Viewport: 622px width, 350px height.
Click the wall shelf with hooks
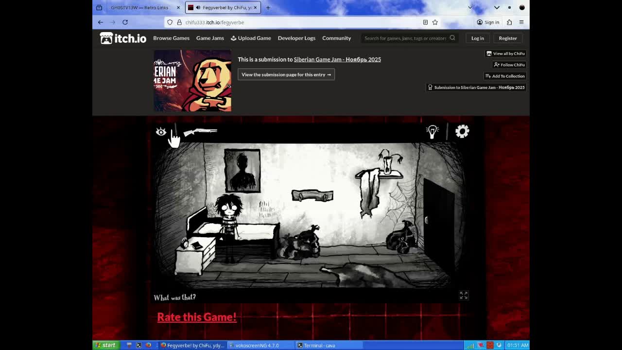tap(312, 195)
